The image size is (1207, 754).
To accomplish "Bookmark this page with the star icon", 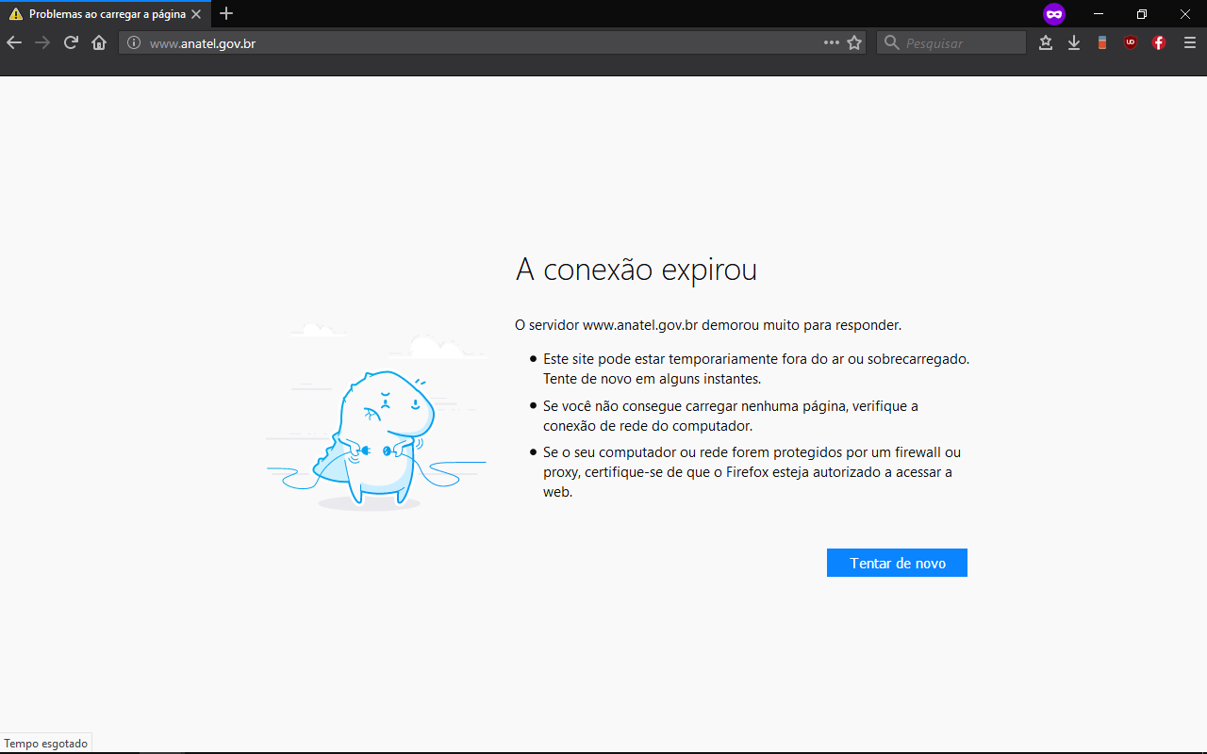I will pyautogui.click(x=855, y=42).
